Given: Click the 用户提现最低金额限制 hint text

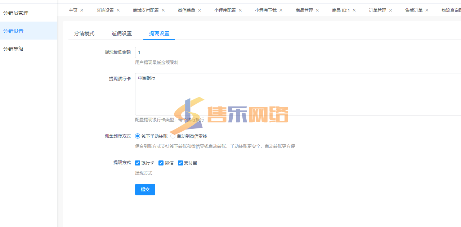Looking at the screenshot, I should point(157,63).
